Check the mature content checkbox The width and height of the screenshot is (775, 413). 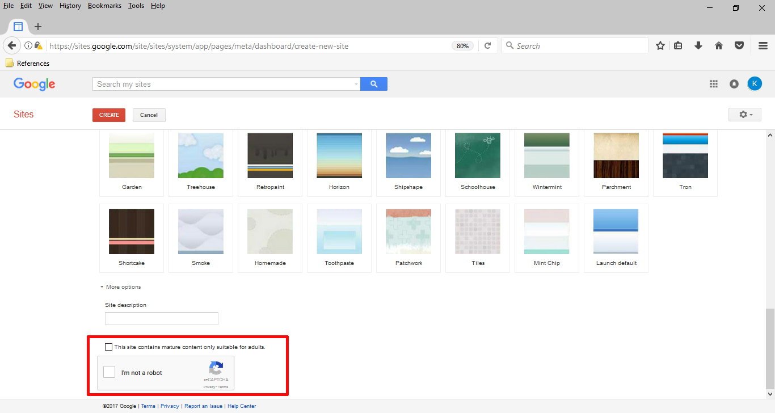[x=109, y=347]
